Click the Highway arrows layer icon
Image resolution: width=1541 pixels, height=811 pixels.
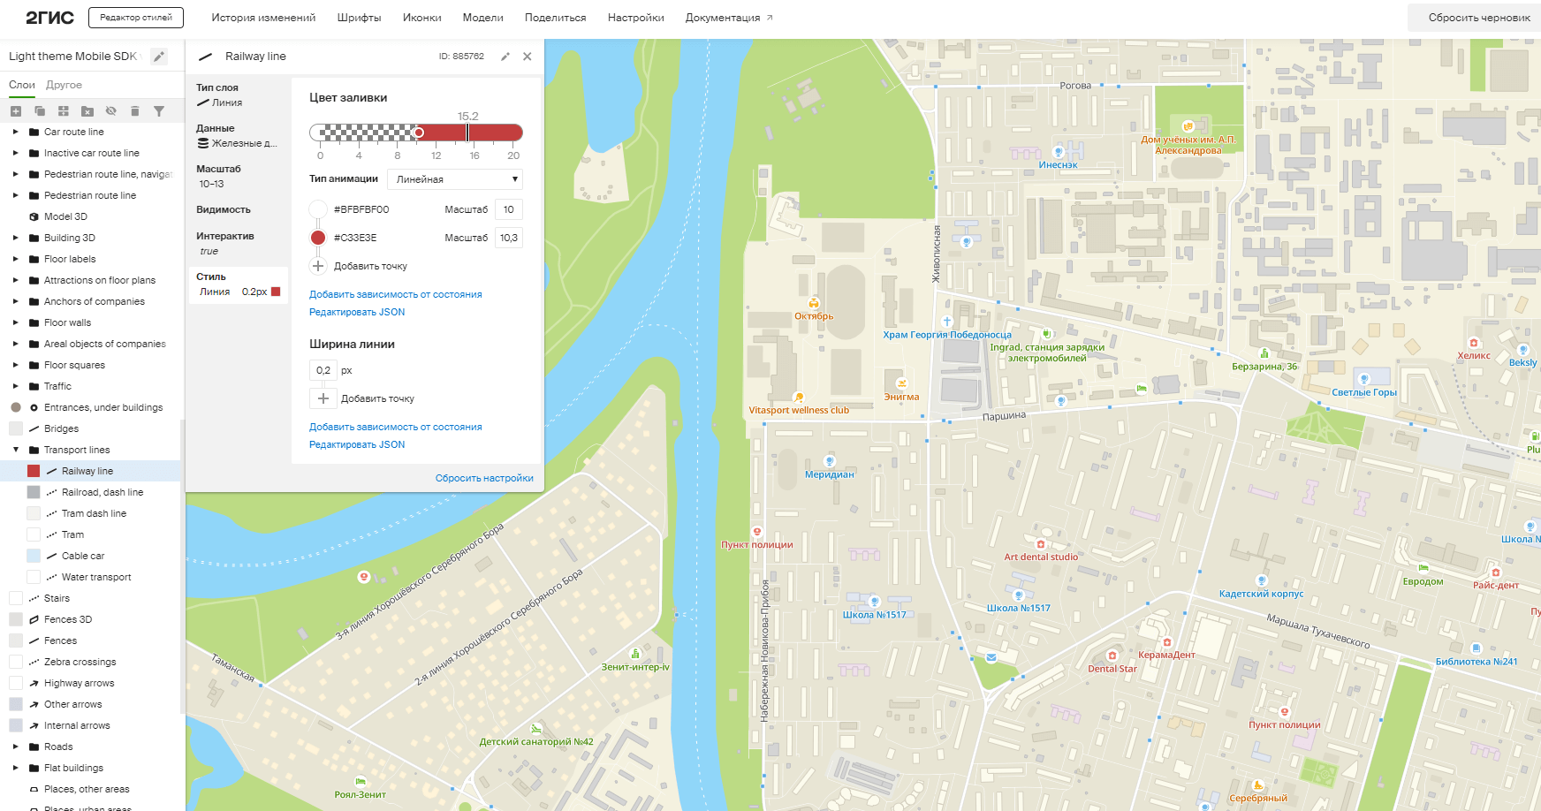click(34, 683)
